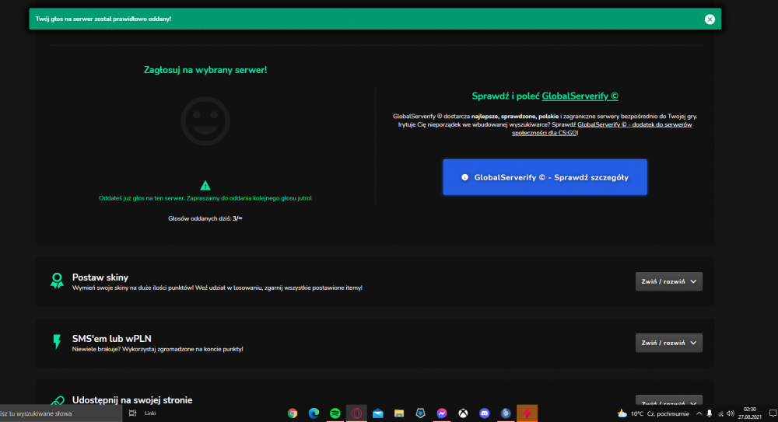Launch Google Chrome from taskbar
Viewport: 778px width, 422px height.
pos(293,413)
